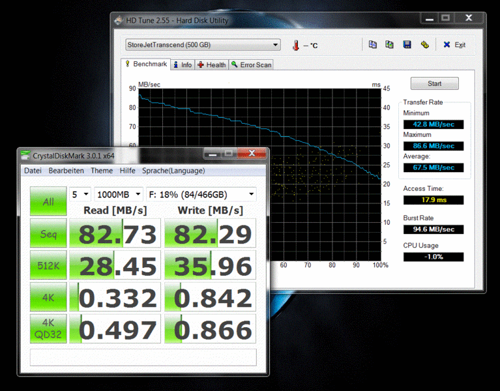Click the Seq read result 82.73
Screen dimensions: 500x391
(115, 233)
